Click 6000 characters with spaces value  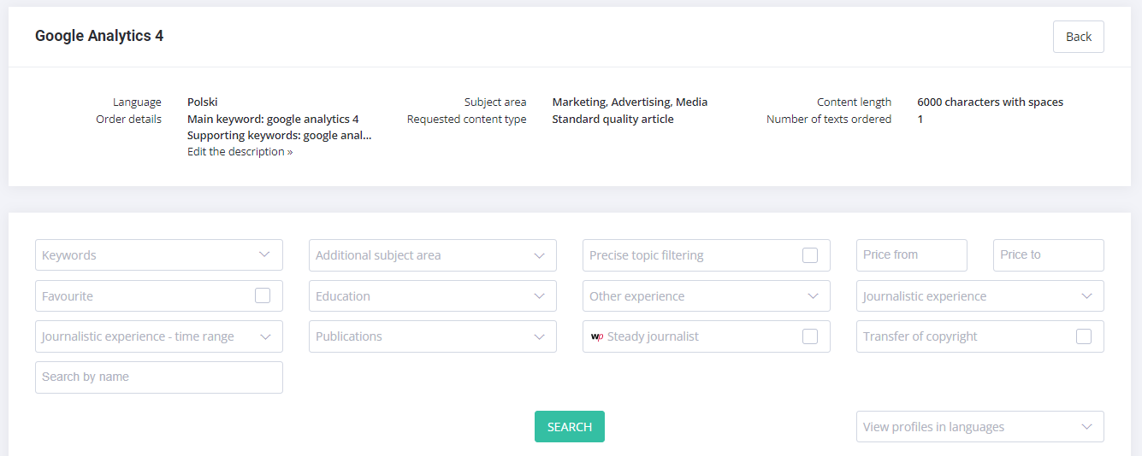point(991,102)
